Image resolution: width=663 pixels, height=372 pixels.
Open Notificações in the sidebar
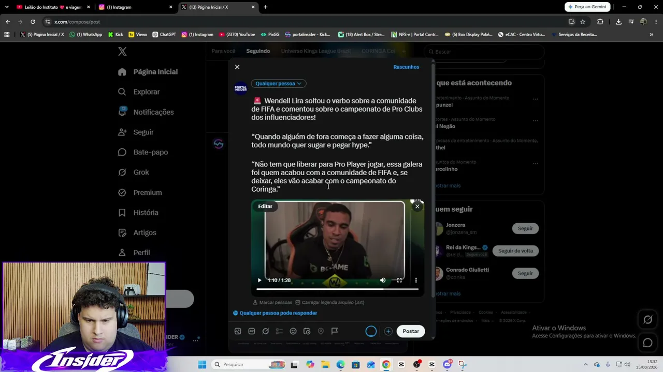tap(146, 112)
